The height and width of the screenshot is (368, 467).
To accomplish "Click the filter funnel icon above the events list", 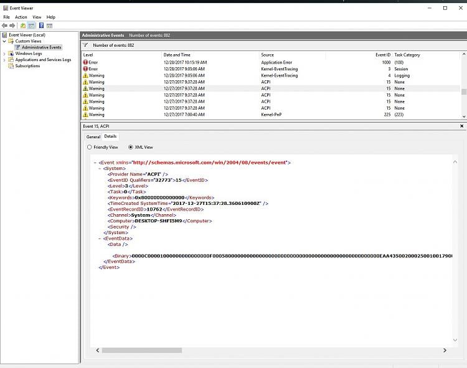I will [x=86, y=45].
